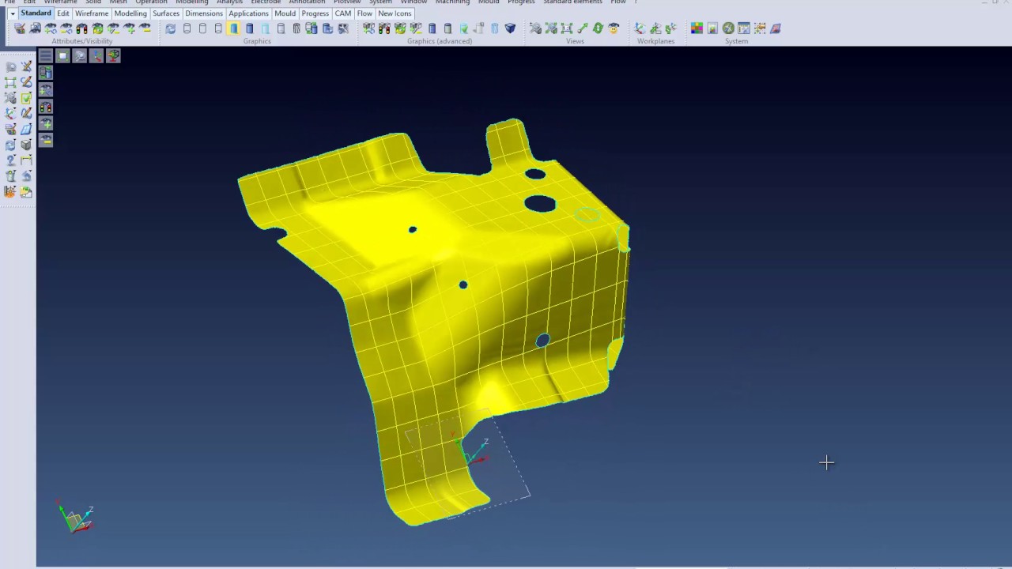Switch to the Mould ribbon tab

click(x=285, y=13)
